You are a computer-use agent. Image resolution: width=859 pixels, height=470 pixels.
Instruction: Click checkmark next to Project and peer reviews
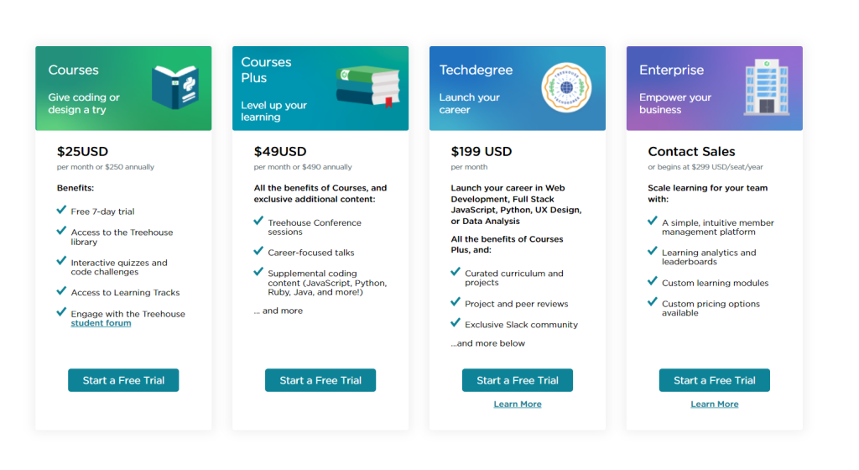pyautogui.click(x=456, y=302)
